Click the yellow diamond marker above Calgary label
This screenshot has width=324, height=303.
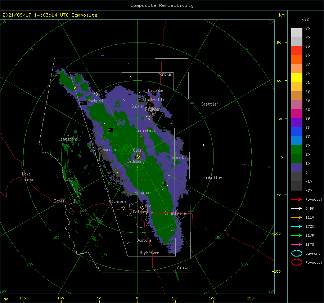pyautogui.click(x=142, y=208)
